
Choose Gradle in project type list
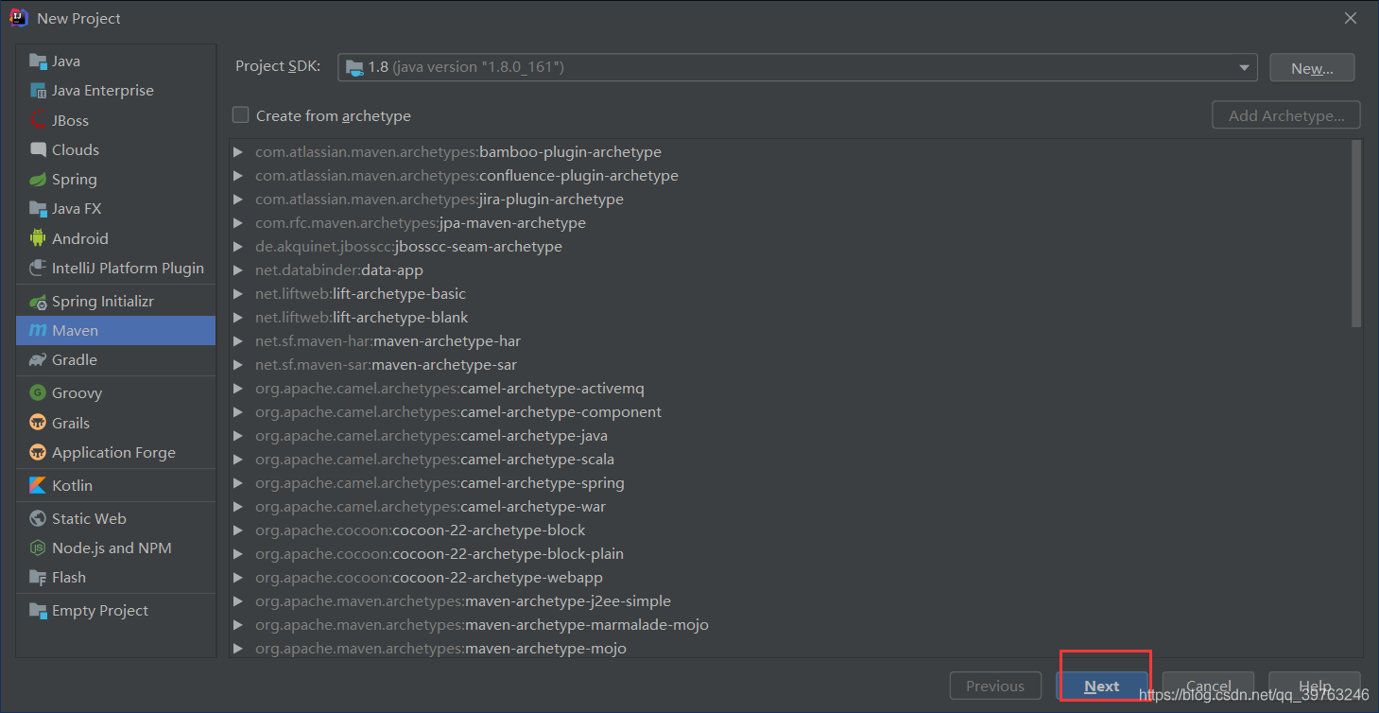[116, 360]
